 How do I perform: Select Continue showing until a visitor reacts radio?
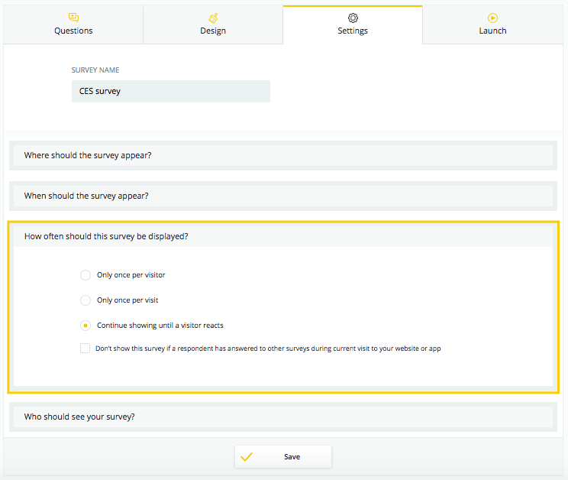click(x=86, y=326)
